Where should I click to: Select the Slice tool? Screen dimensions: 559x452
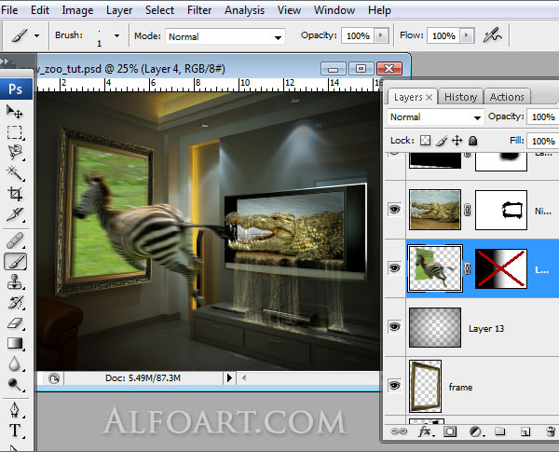click(14, 214)
